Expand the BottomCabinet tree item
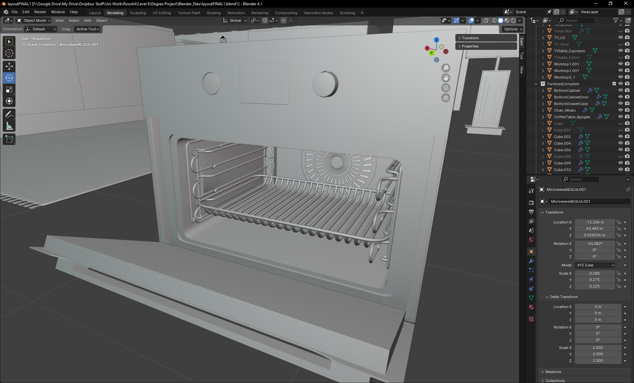The width and height of the screenshot is (634, 383). [543, 90]
